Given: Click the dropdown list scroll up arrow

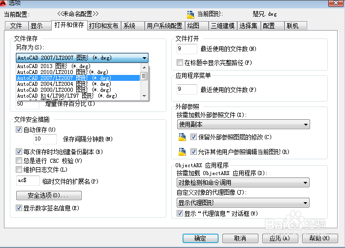Looking at the screenshot, I should click(x=144, y=68).
